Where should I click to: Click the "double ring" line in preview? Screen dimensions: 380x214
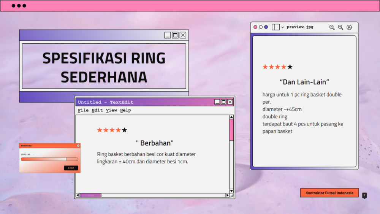(275, 117)
